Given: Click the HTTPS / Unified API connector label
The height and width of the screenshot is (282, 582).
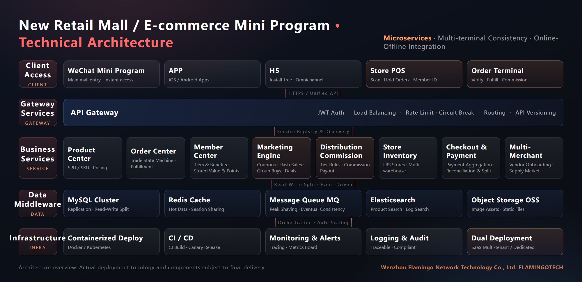Looking at the screenshot, I should (x=313, y=93).
